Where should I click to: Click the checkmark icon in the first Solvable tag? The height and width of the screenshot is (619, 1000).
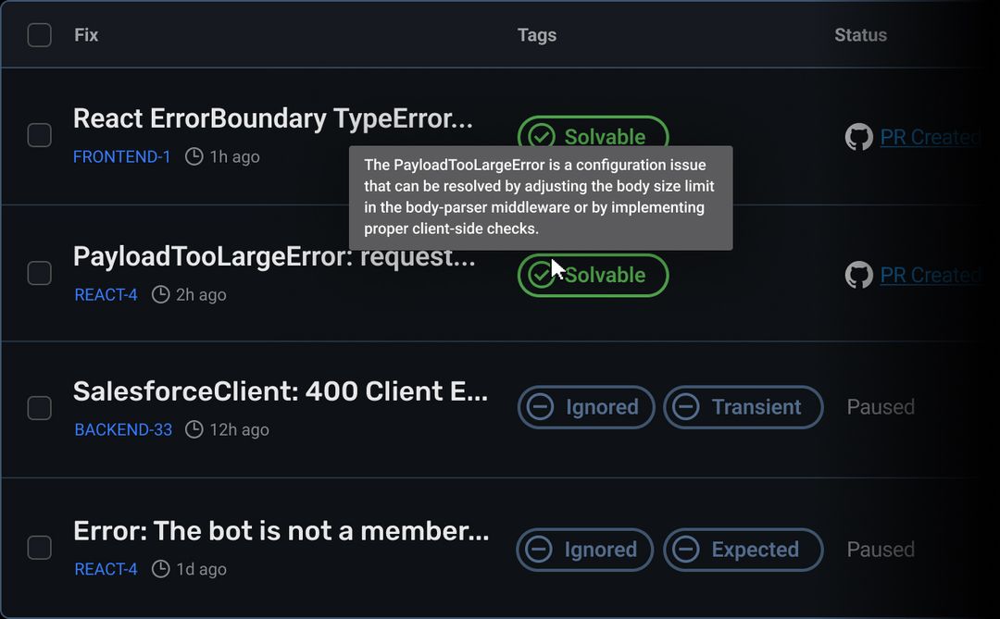coord(542,136)
